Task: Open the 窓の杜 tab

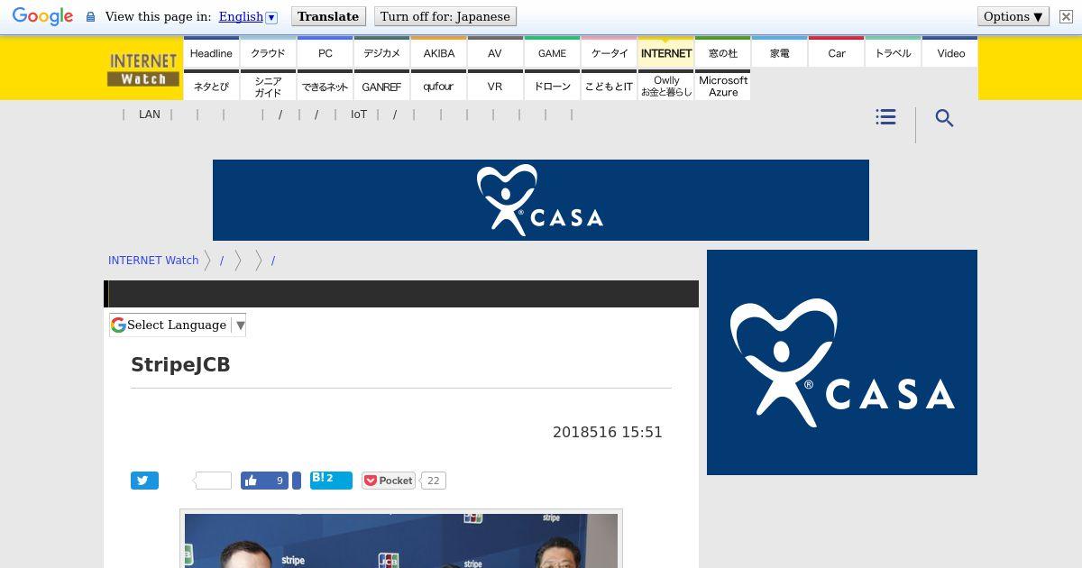Action: point(723,52)
